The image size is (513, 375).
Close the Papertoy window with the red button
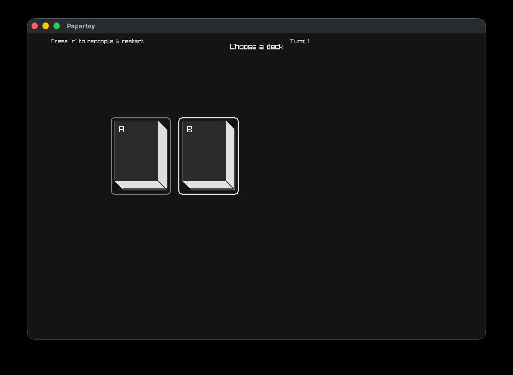34,26
